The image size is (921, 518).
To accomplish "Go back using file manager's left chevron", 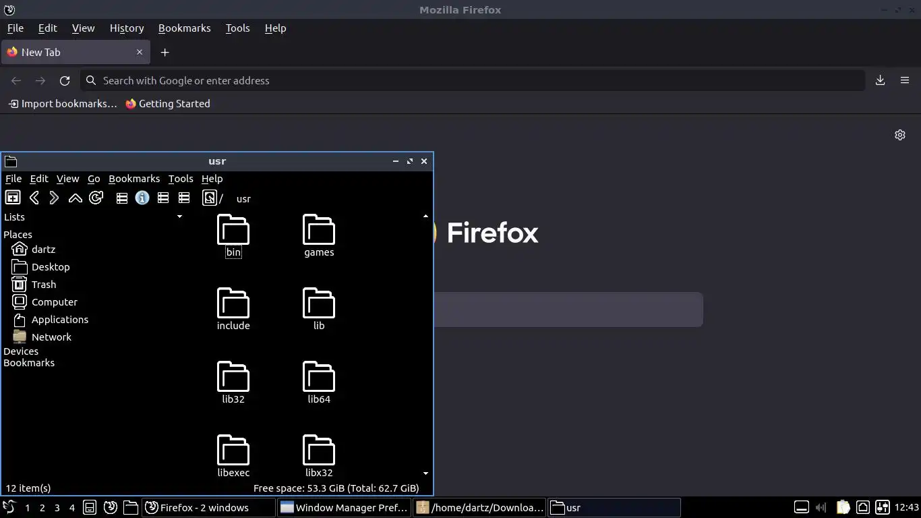I will point(34,198).
